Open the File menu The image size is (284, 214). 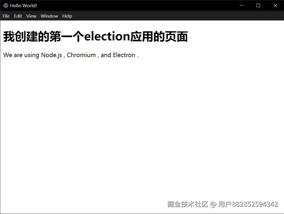pyautogui.click(x=6, y=16)
